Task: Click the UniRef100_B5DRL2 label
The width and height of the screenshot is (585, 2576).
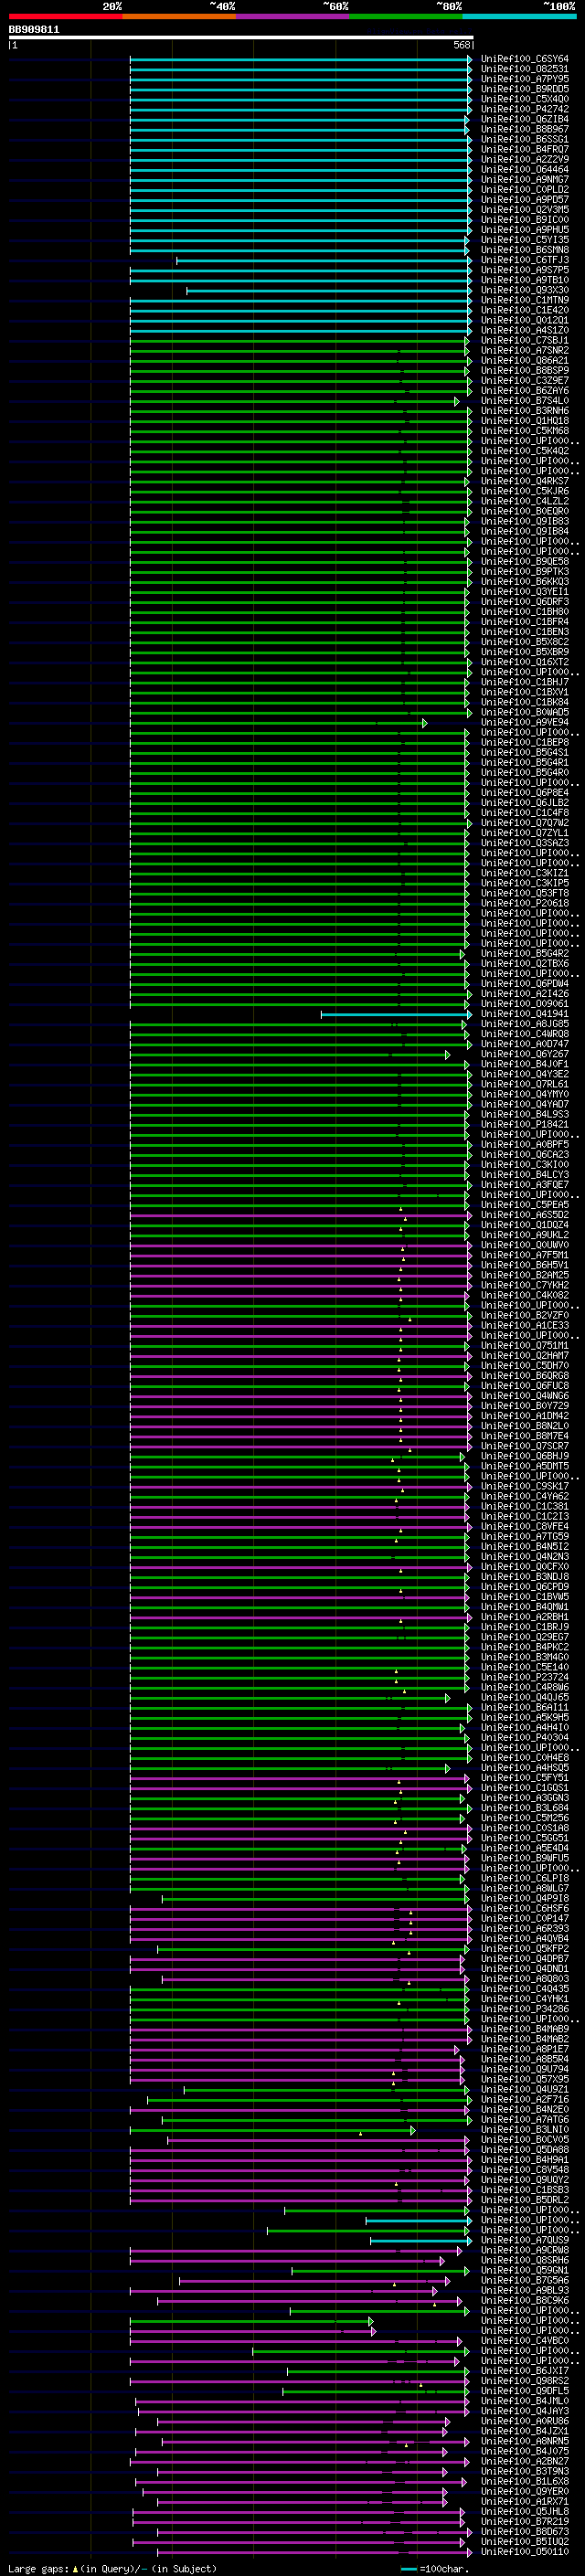Action: [x=525, y=2199]
